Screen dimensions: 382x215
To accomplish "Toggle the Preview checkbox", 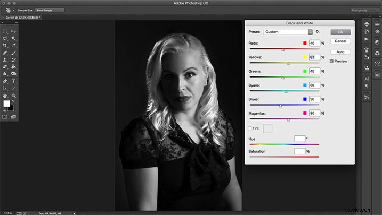I will coord(331,61).
